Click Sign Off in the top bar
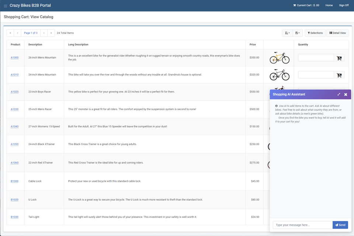Viewport: 354px width, 236px height. [x=344, y=5]
